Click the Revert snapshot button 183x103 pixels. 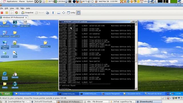tap(40, 13)
